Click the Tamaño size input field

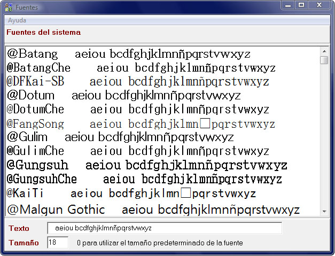pyautogui.click(x=58, y=242)
